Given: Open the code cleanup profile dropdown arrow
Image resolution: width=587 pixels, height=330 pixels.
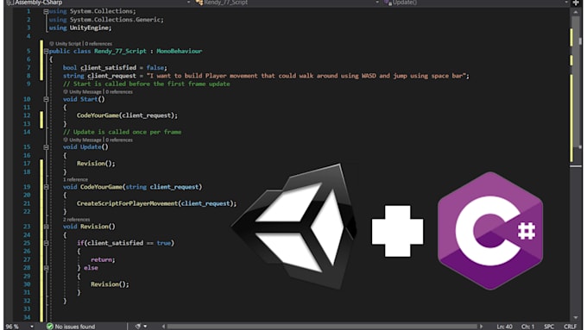Looking at the screenshot, I should pos(145,327).
